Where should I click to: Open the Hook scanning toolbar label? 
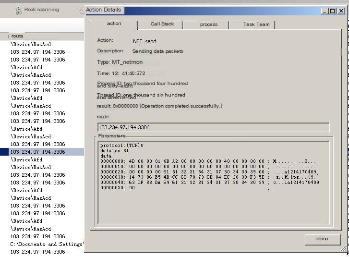(42, 10)
